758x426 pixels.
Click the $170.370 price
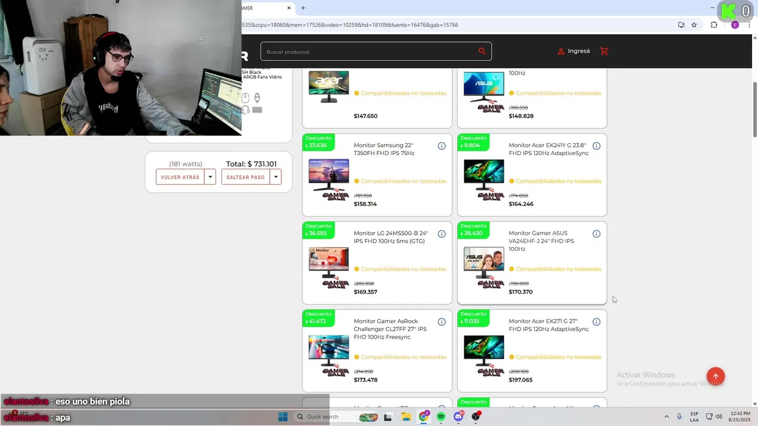pos(521,292)
